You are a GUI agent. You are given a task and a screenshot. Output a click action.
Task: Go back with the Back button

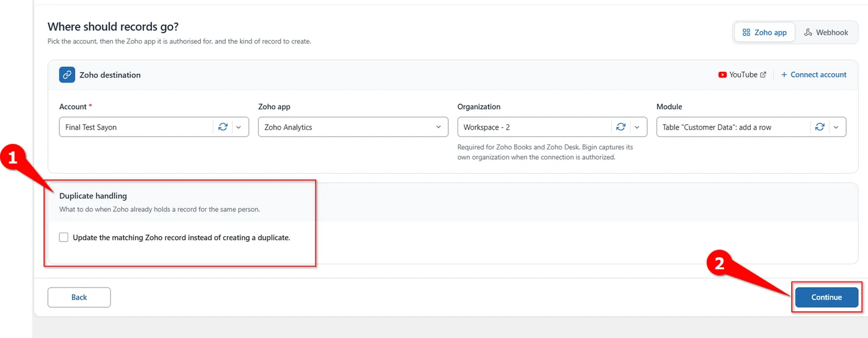[x=79, y=297]
